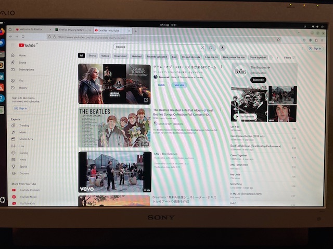Select Here comes the sun chip
The image size is (333, 249).
tap(234, 58)
